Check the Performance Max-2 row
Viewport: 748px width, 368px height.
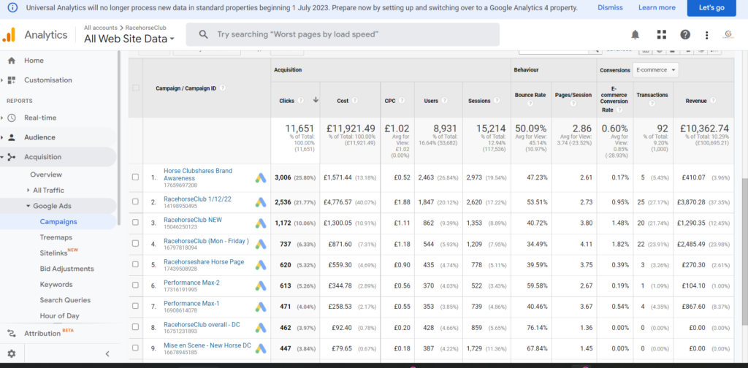click(135, 285)
